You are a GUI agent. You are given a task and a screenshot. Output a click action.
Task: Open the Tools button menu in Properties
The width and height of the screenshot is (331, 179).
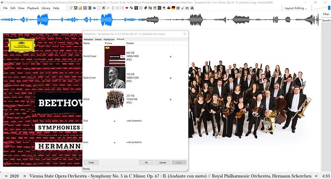[91, 163]
